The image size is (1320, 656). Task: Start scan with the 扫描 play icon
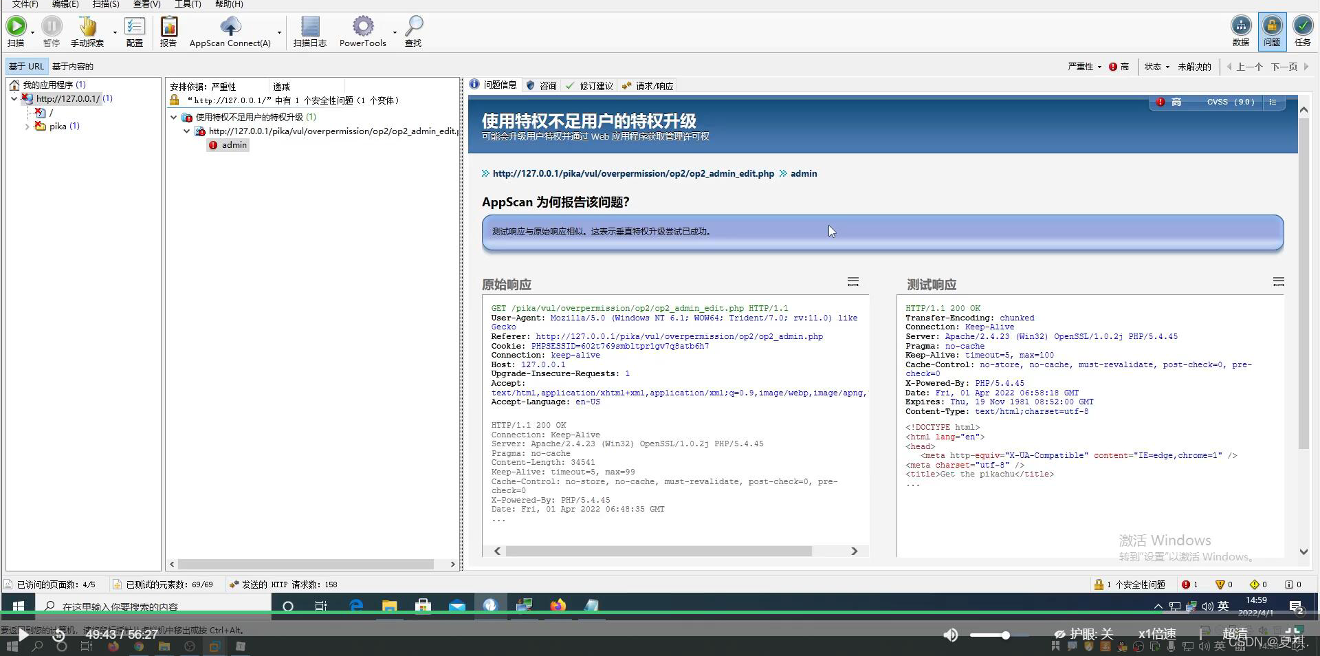click(15, 27)
